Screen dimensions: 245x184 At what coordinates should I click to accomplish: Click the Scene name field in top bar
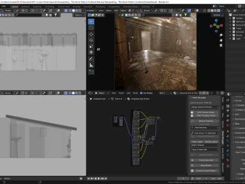point(226,6)
